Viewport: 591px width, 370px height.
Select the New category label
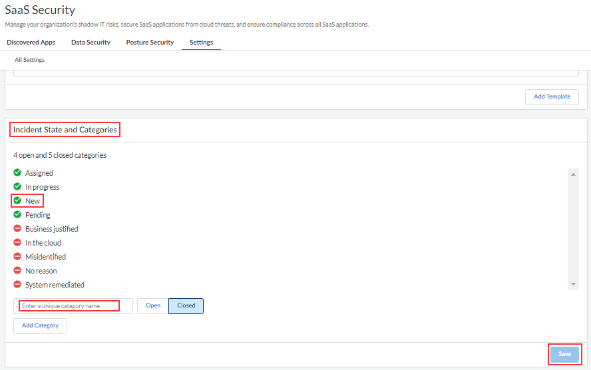click(33, 201)
